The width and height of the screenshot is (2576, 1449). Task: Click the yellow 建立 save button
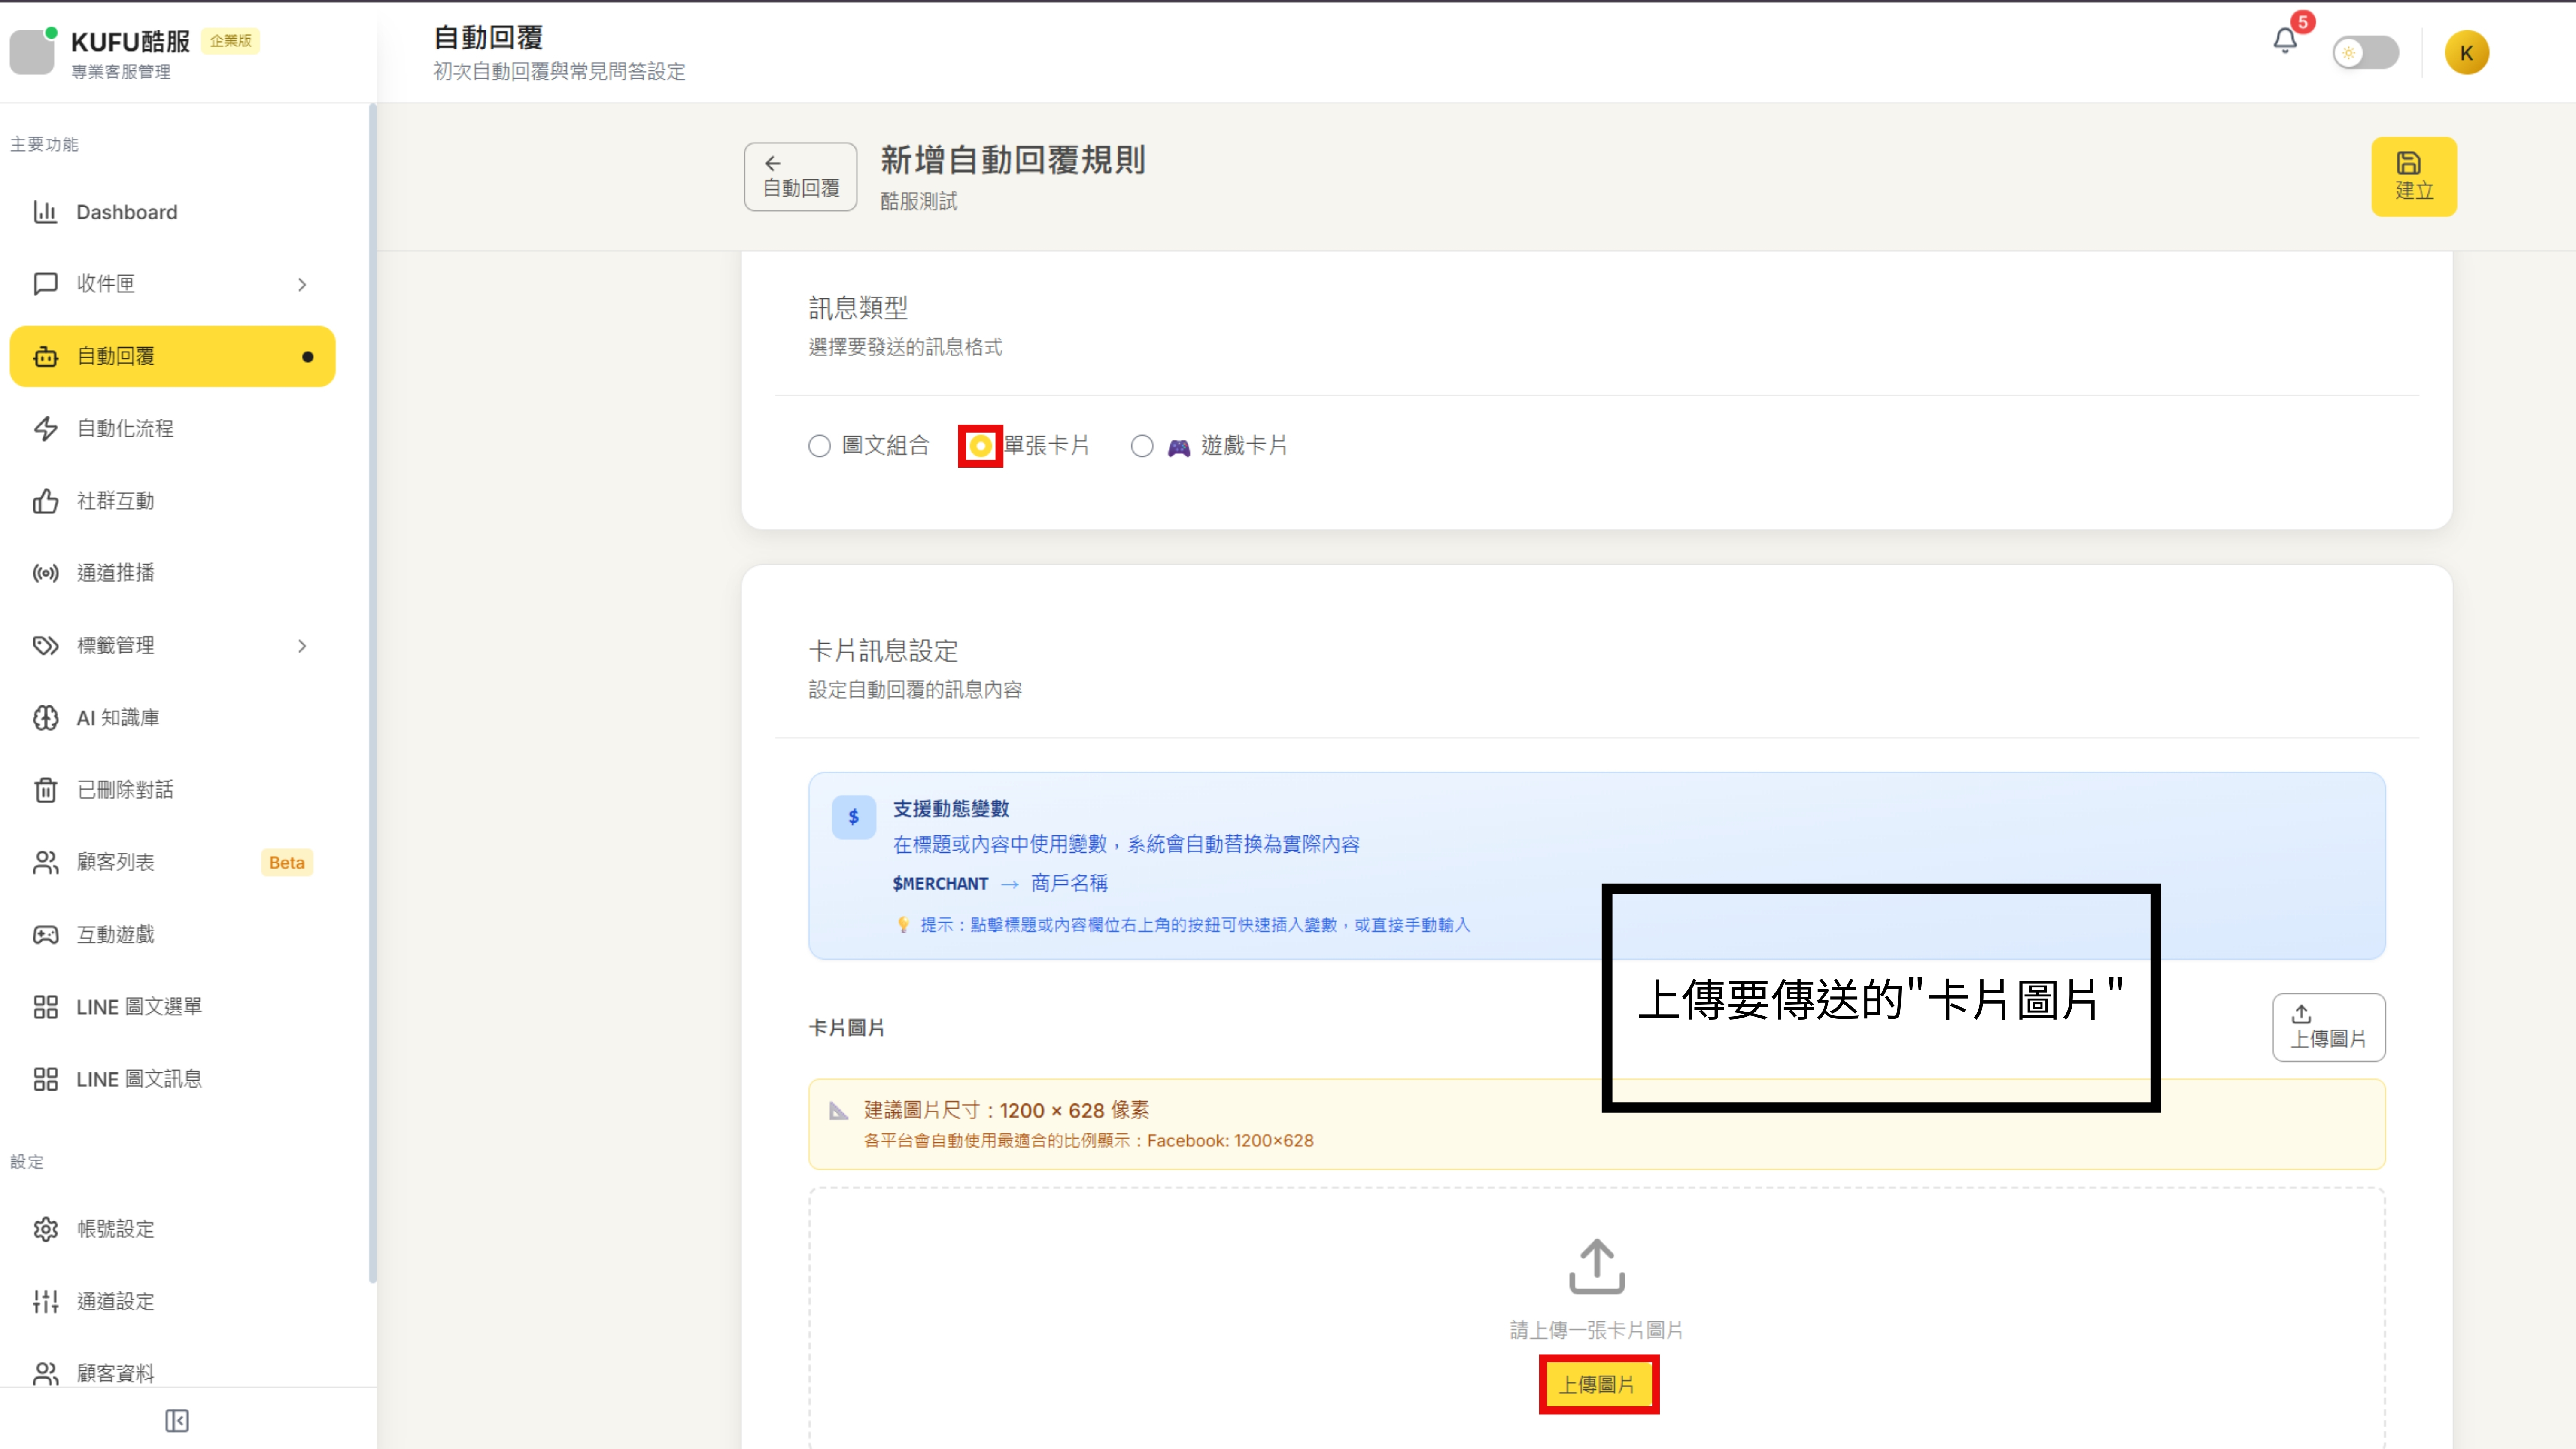(x=2413, y=176)
